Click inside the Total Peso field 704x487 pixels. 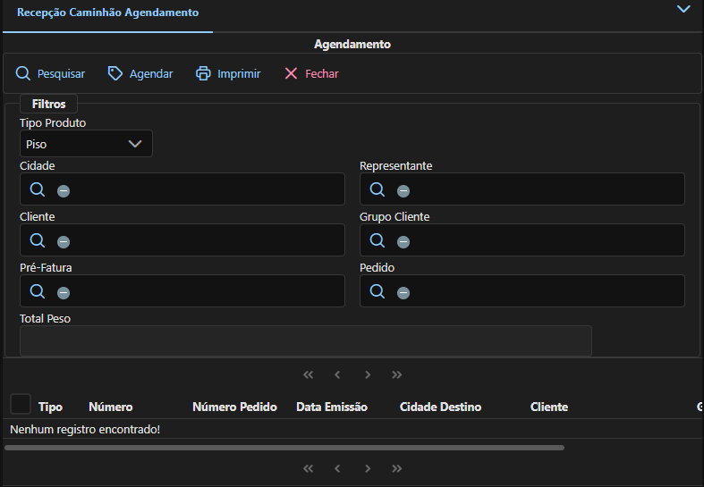tap(306, 340)
